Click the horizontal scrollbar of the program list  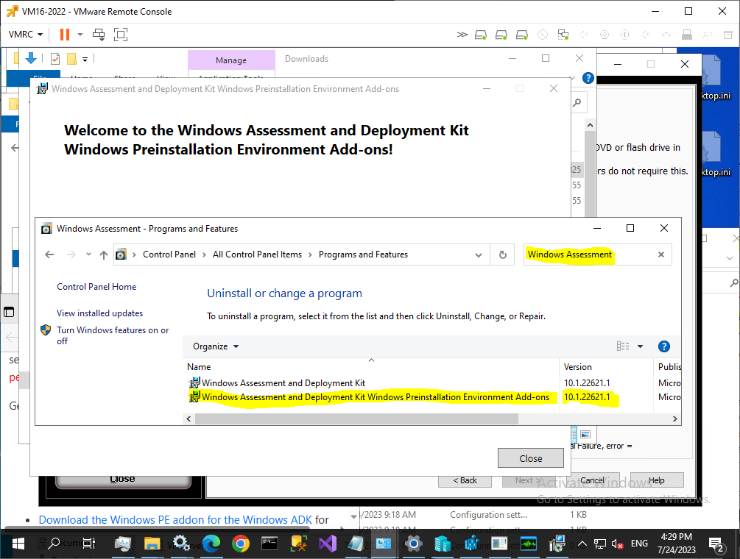pyautogui.click(x=356, y=419)
